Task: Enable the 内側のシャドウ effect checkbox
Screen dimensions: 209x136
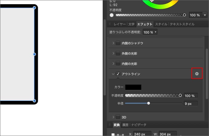Action: click(x=118, y=43)
